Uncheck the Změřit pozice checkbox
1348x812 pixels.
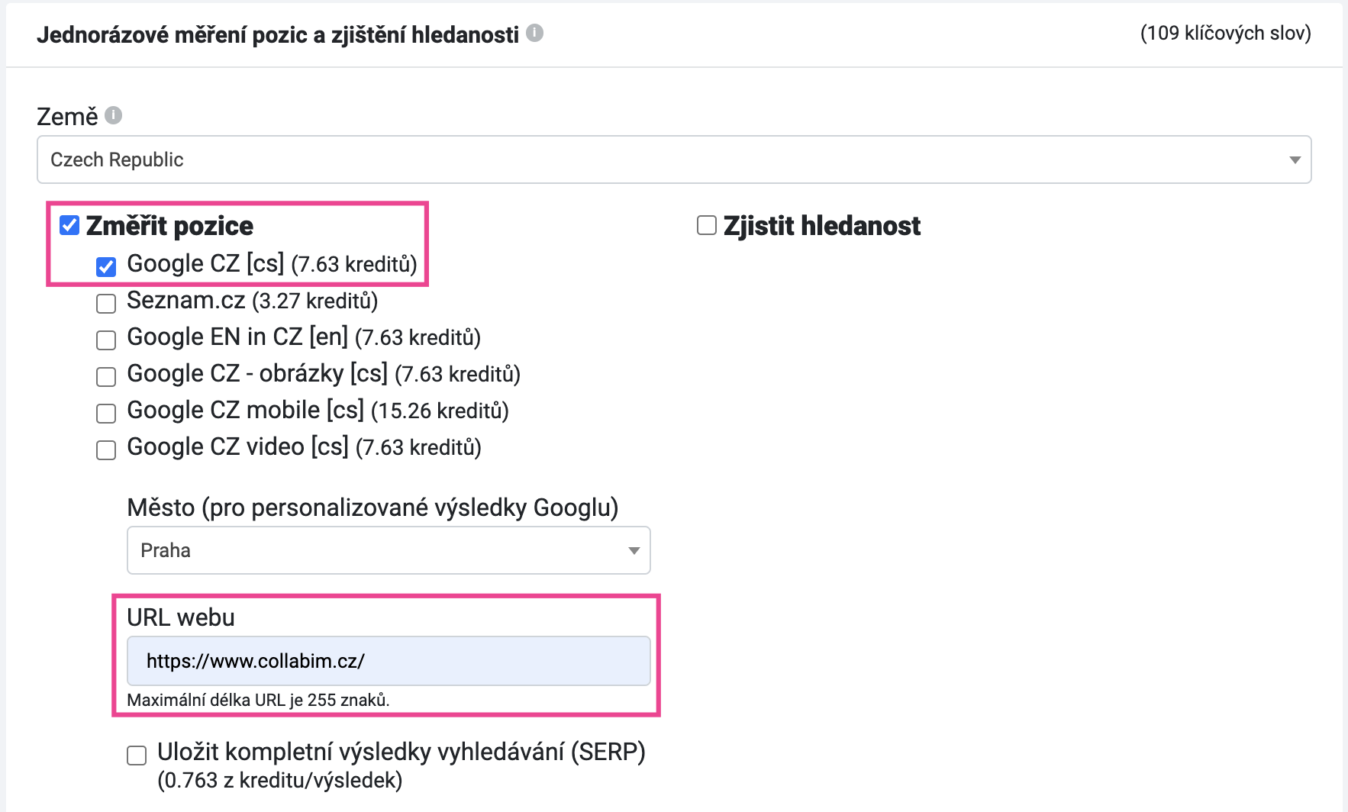pyautogui.click(x=69, y=225)
